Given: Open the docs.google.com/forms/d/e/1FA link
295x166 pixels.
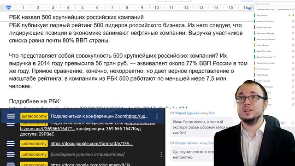Looking at the screenshot, I should pyautogui.click(x=92, y=143).
